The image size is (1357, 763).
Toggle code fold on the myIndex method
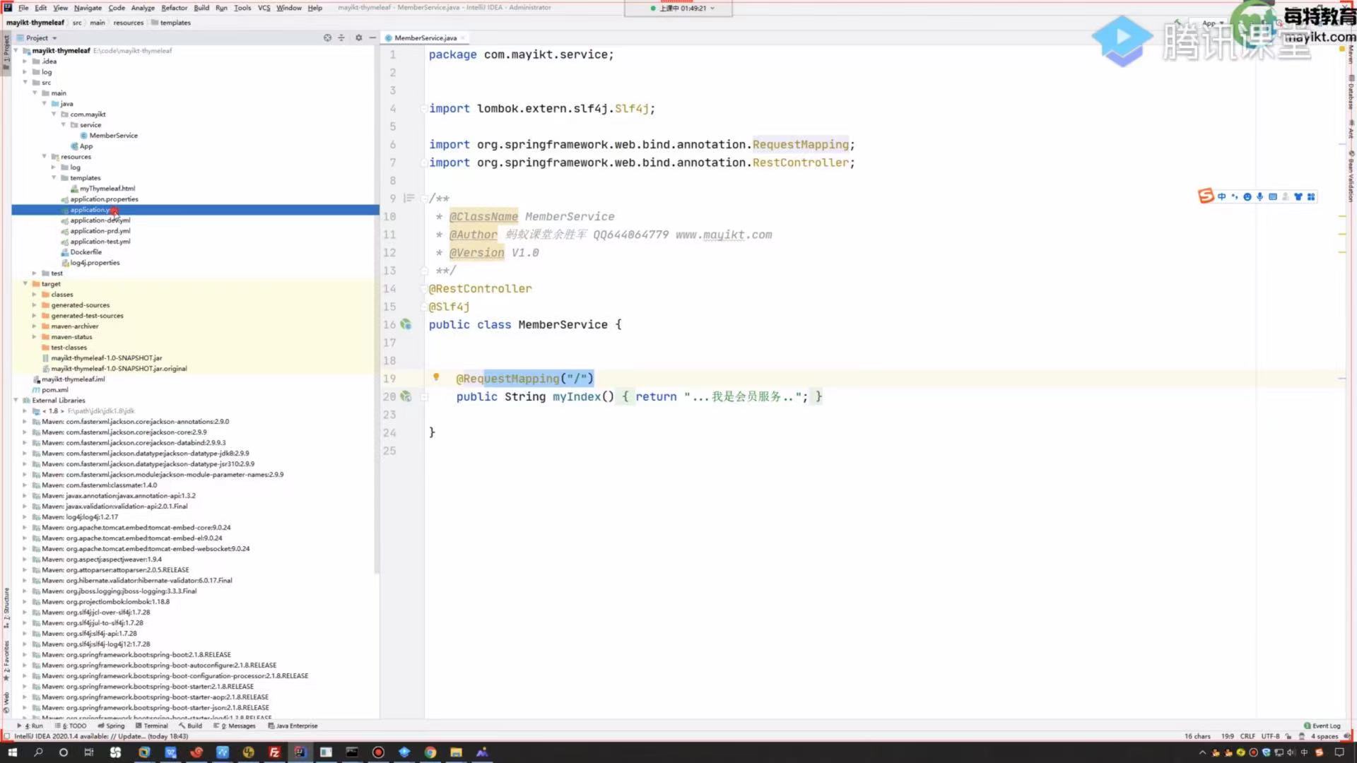(425, 397)
